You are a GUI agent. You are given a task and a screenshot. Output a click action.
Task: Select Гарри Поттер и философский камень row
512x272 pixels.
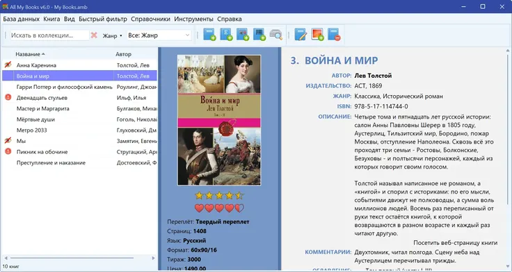(x=80, y=87)
